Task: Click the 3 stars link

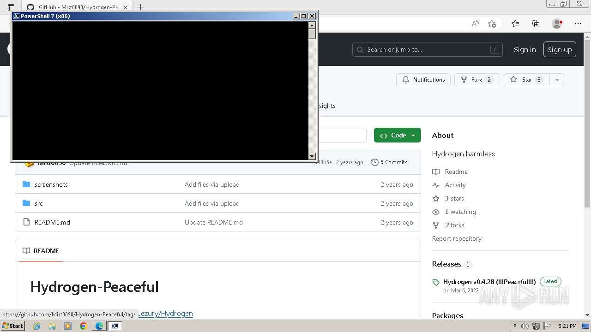Action: (x=454, y=198)
